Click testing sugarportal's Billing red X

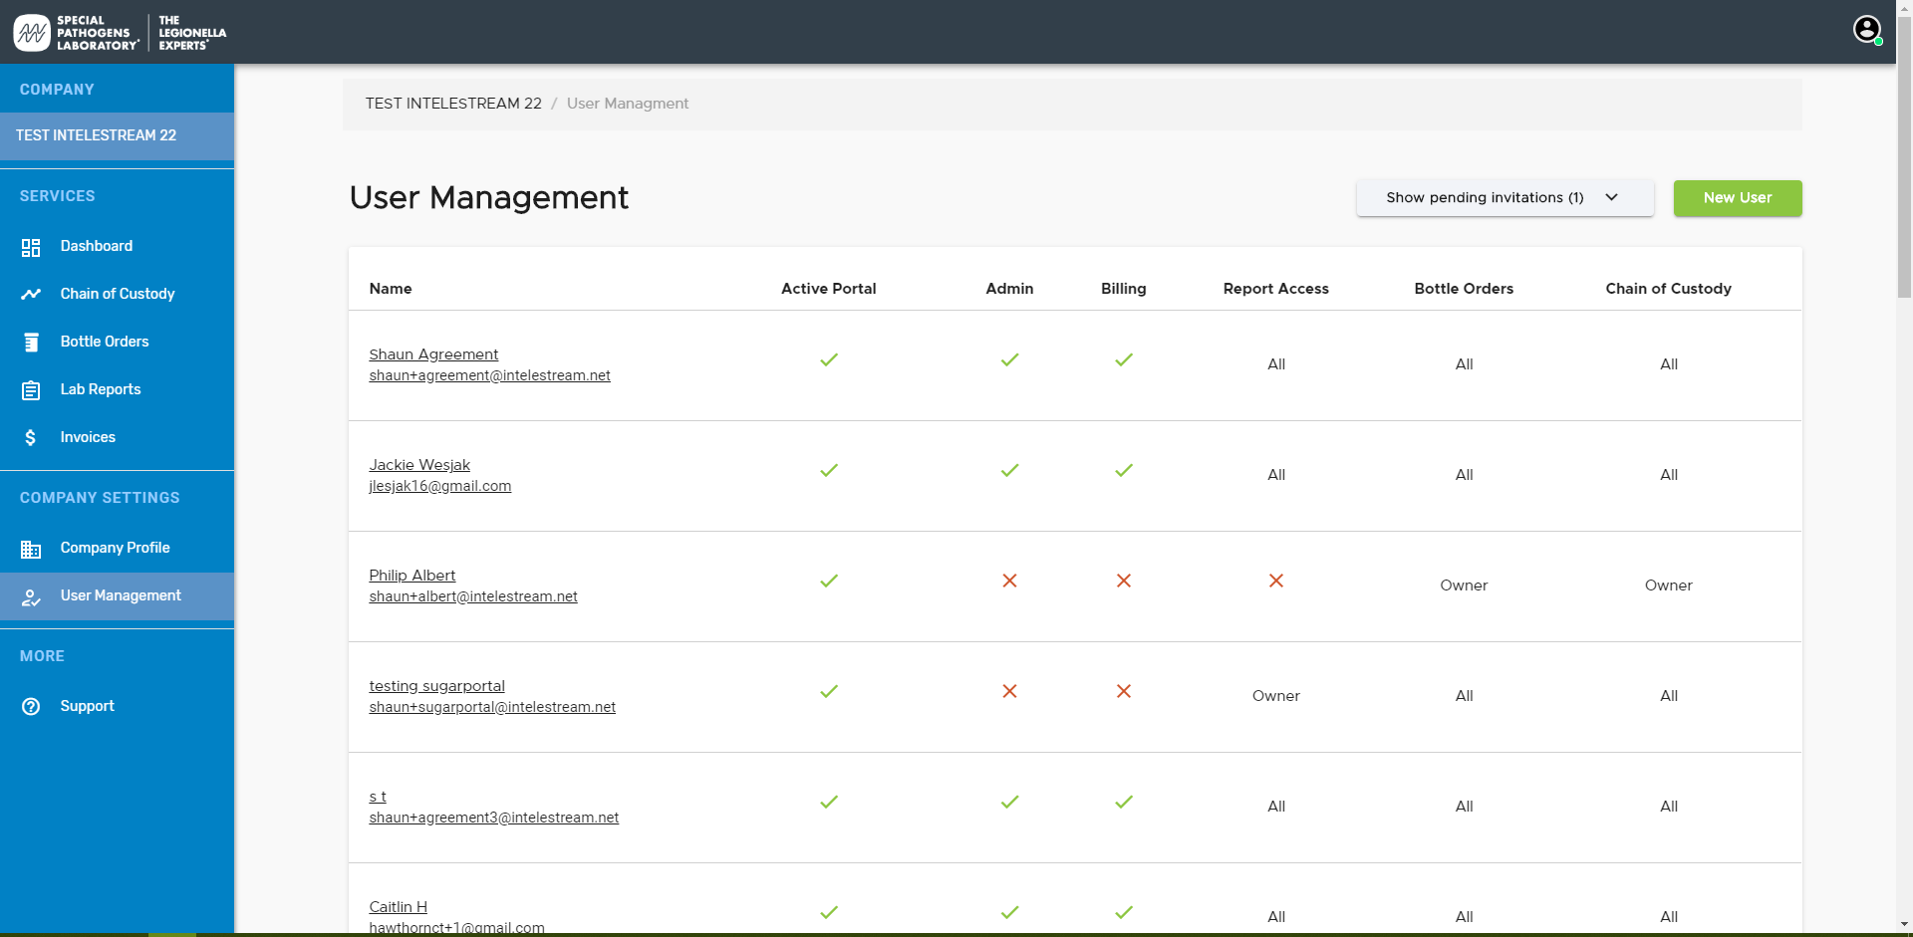click(1124, 691)
